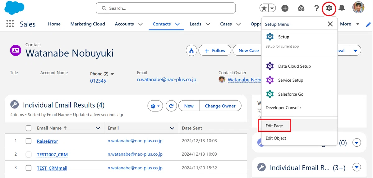Click the pencil icon to edit navigation

coord(369,25)
